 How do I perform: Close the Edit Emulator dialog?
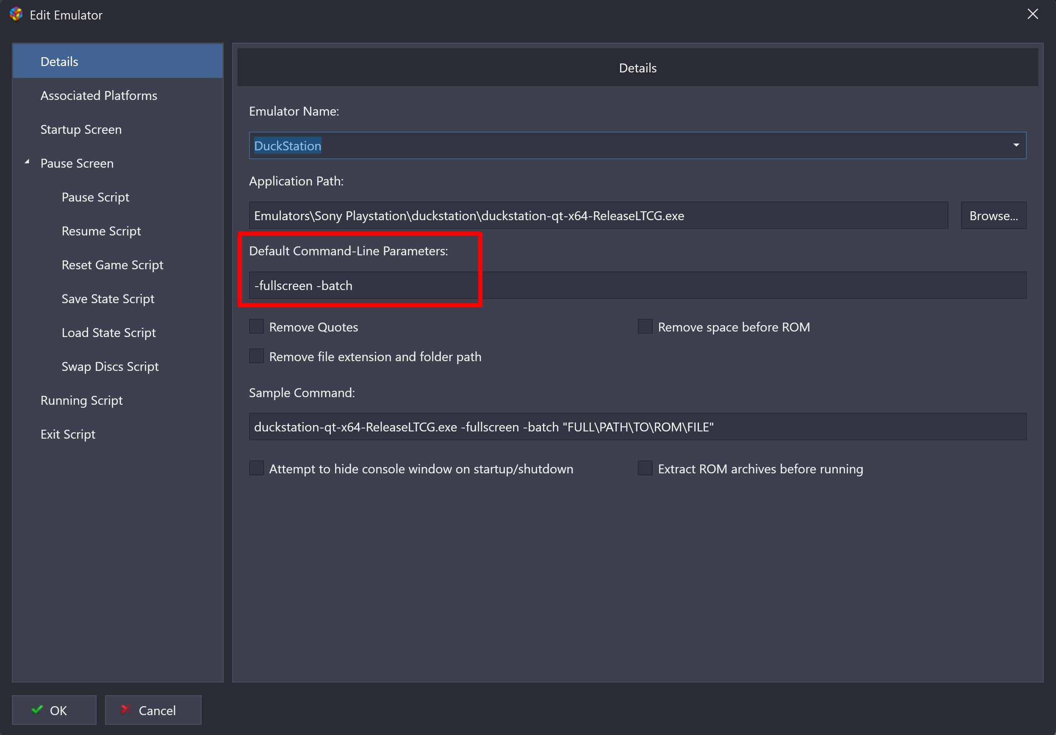(1033, 14)
